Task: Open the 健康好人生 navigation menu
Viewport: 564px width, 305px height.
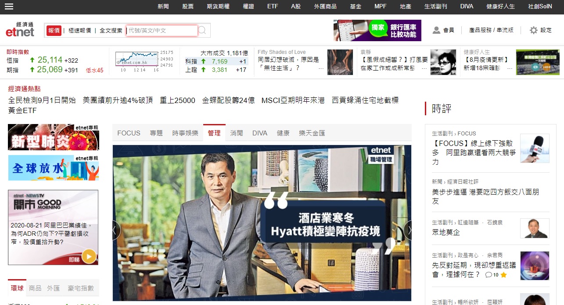Action: pyautogui.click(x=501, y=7)
